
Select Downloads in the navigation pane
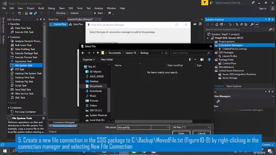pyautogui.click(x=96, y=91)
